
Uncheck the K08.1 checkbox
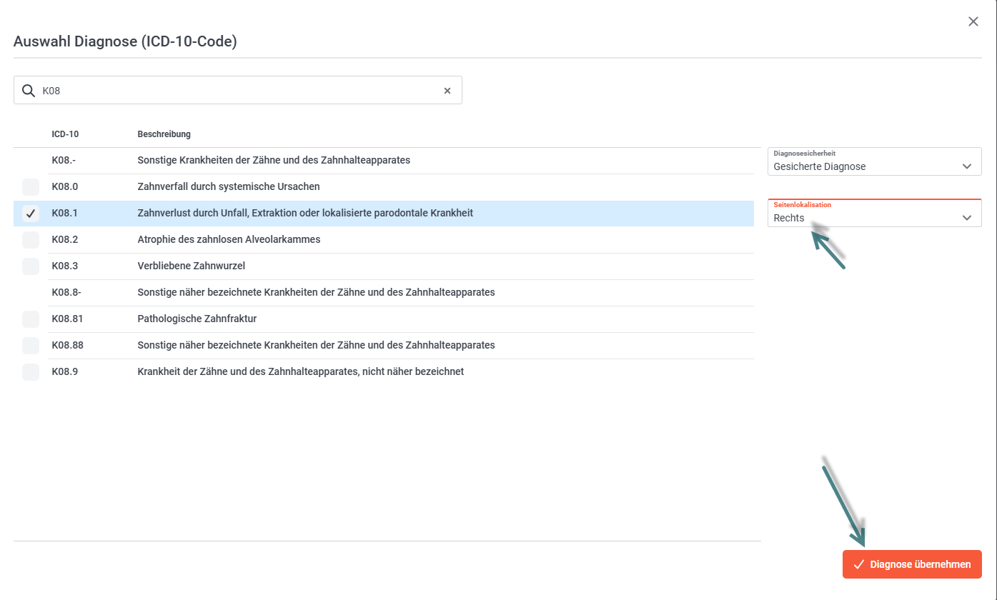pyautogui.click(x=31, y=214)
